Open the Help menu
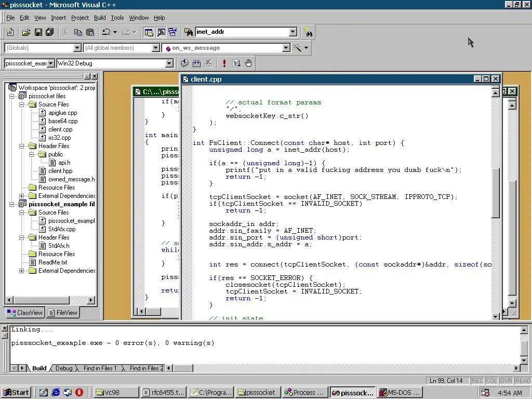532x399 pixels. 159,18
